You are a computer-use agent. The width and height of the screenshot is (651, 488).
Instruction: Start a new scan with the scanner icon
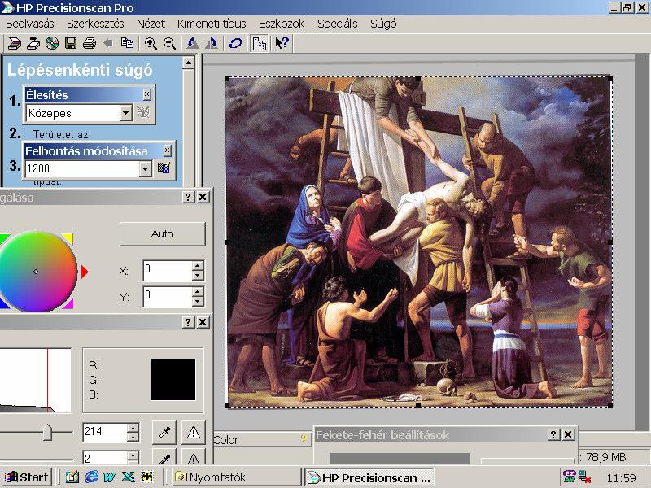[x=14, y=43]
